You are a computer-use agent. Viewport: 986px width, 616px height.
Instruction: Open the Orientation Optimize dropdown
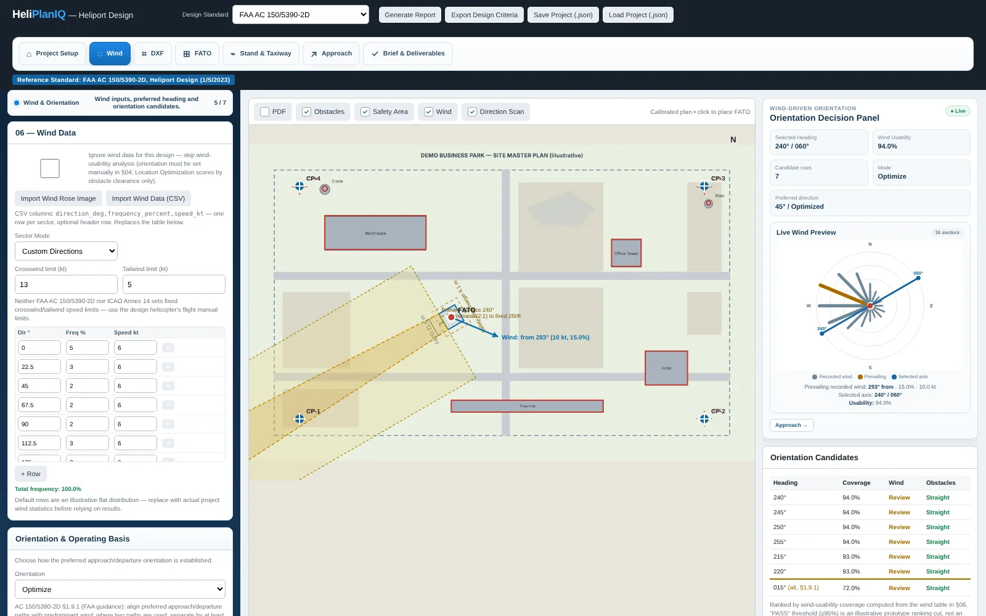pos(120,590)
